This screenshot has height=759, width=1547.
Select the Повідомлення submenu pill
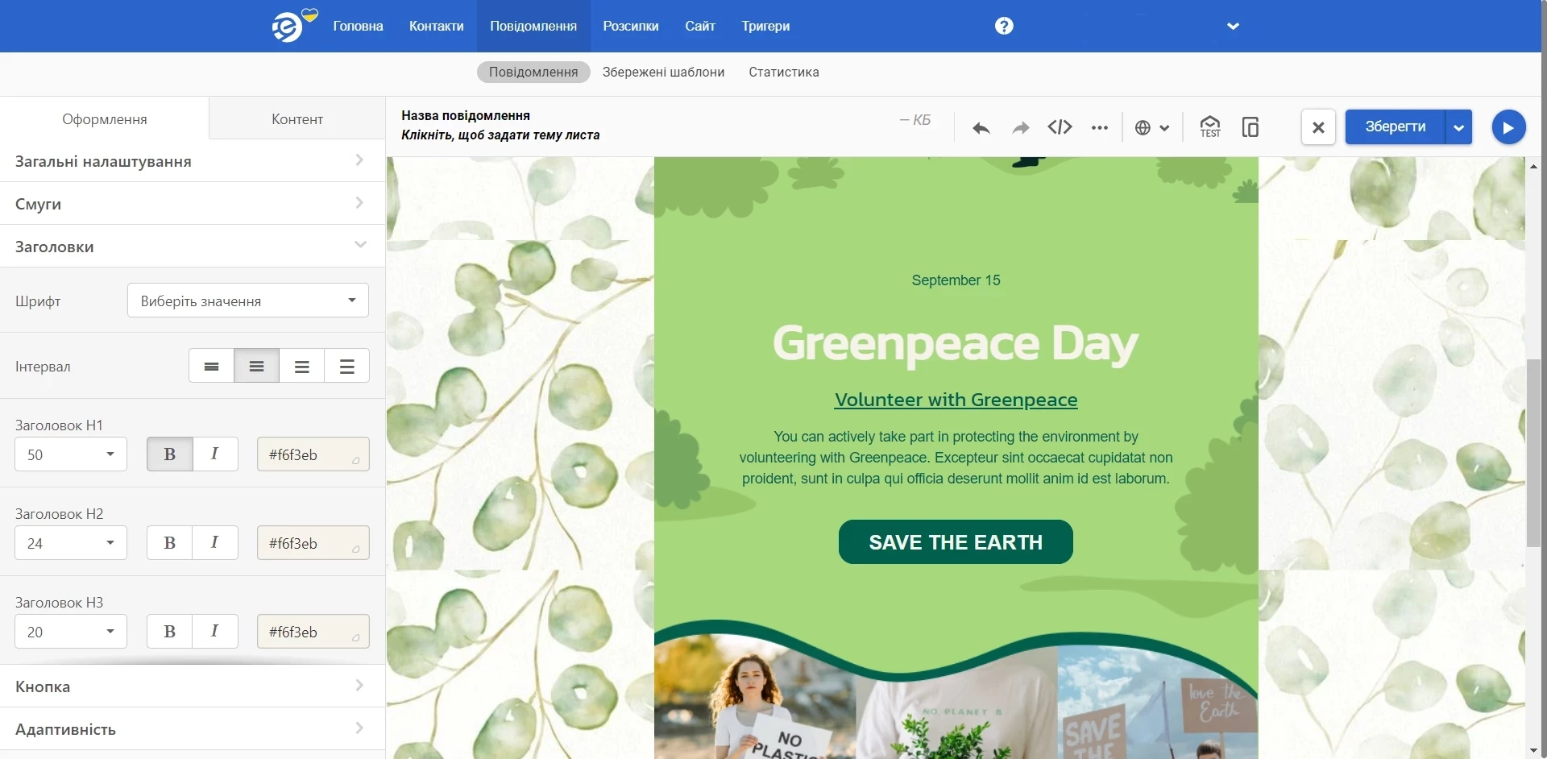[533, 72]
